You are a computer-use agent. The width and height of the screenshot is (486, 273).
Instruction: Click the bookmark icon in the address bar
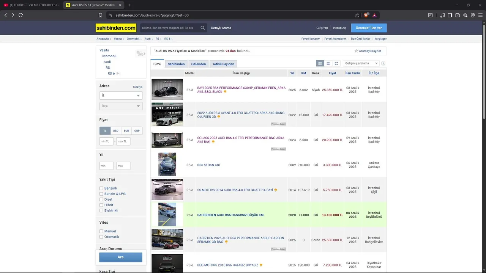[100, 15]
